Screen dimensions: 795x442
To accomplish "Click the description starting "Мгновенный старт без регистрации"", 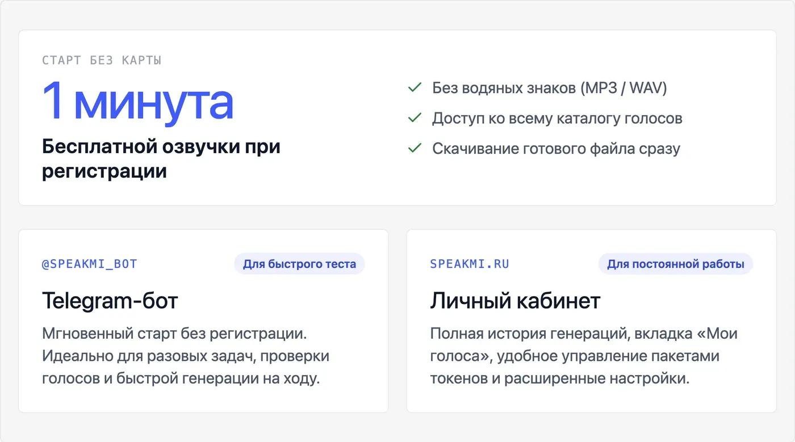I will pos(186,356).
